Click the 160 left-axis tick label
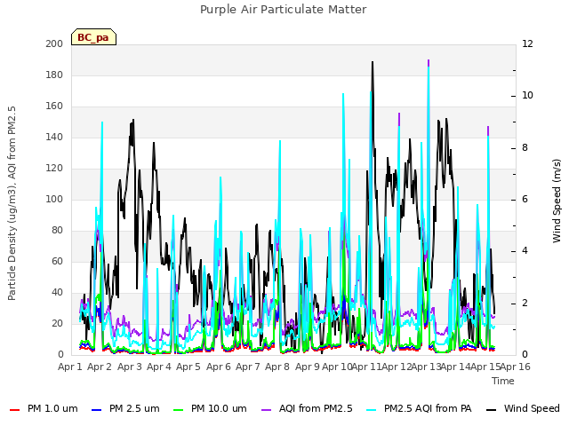Image resolution: width=569 pixels, height=426 pixels. pos(54,106)
